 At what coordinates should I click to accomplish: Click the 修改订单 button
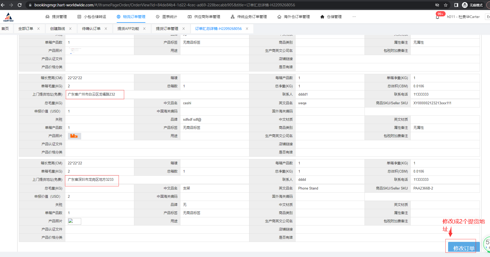(x=463, y=248)
